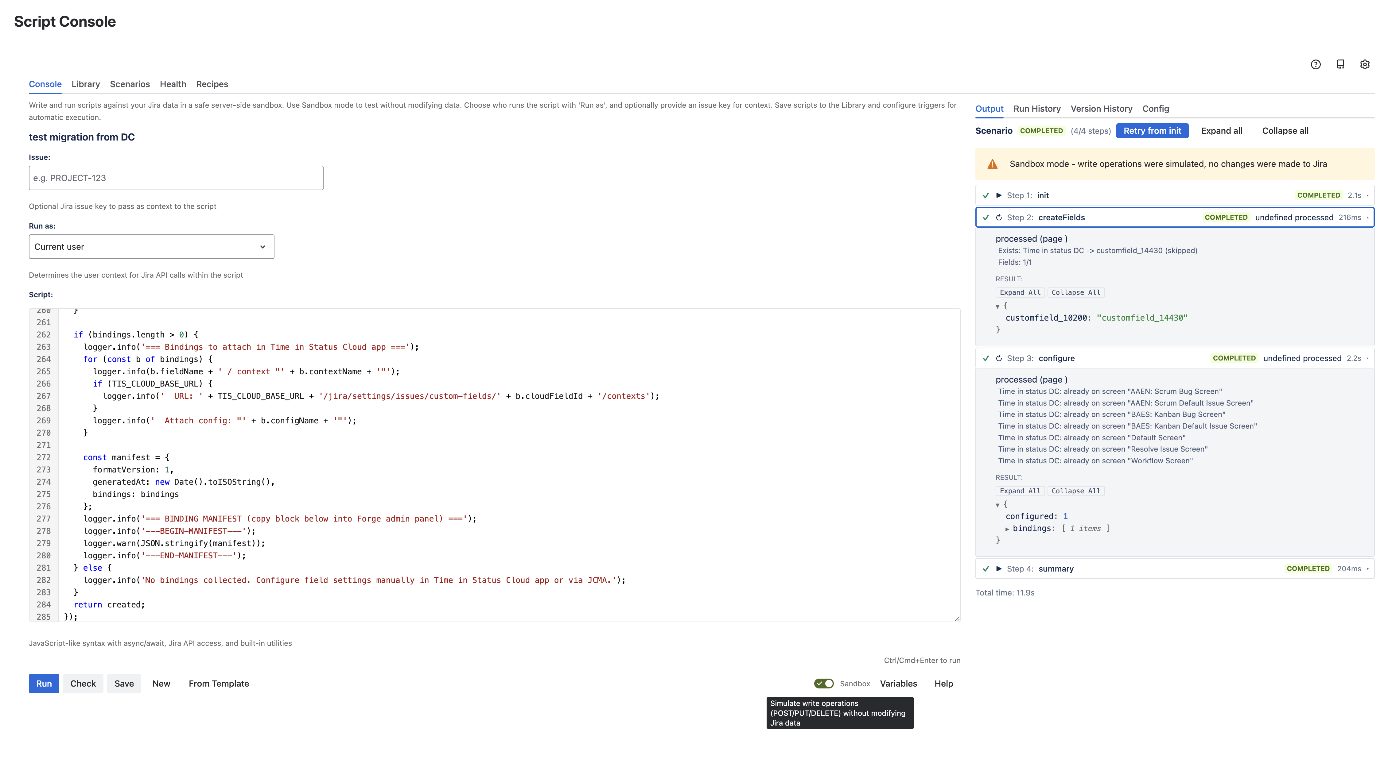The width and height of the screenshot is (1392, 759).
Task: Click the Check button below the script
Action: [x=83, y=684]
